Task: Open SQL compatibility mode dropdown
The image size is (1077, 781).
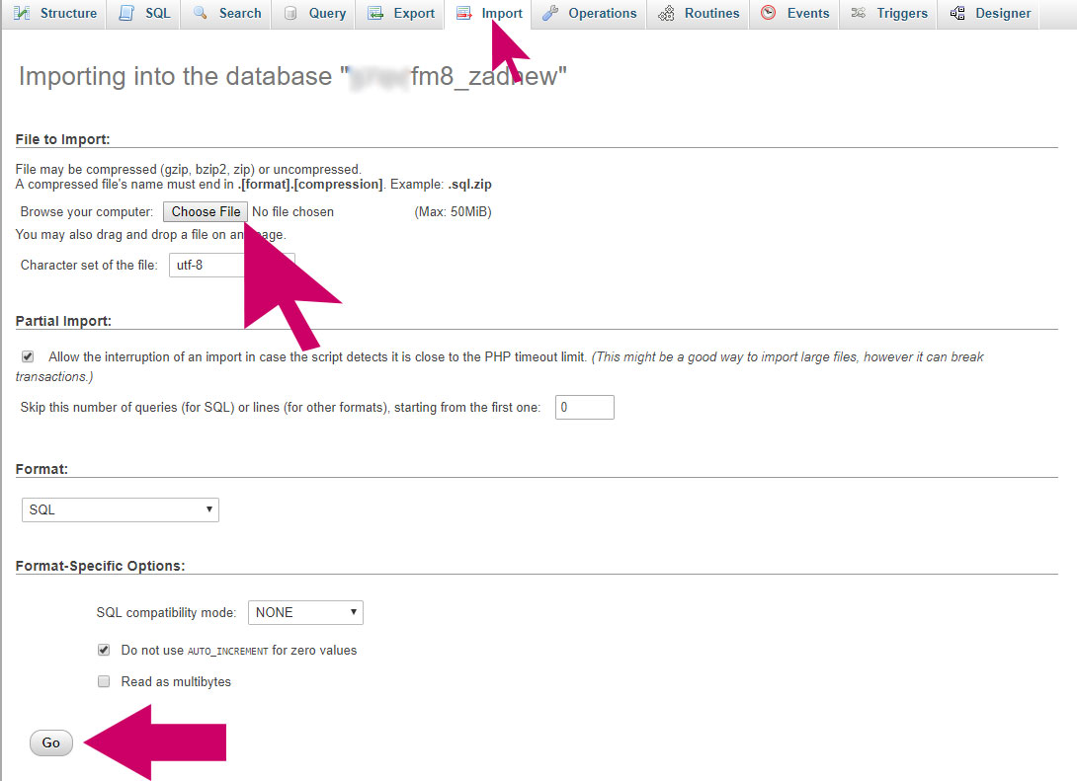Action: 304,612
